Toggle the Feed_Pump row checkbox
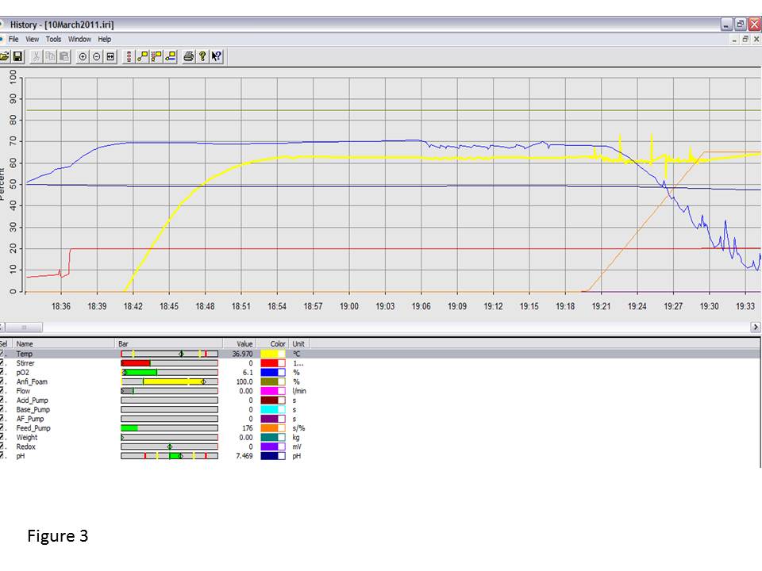The width and height of the screenshot is (762, 571). [x=3, y=428]
